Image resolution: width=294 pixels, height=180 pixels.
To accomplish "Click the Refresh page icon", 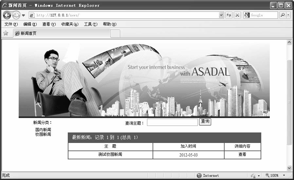I will [x=229, y=15].
